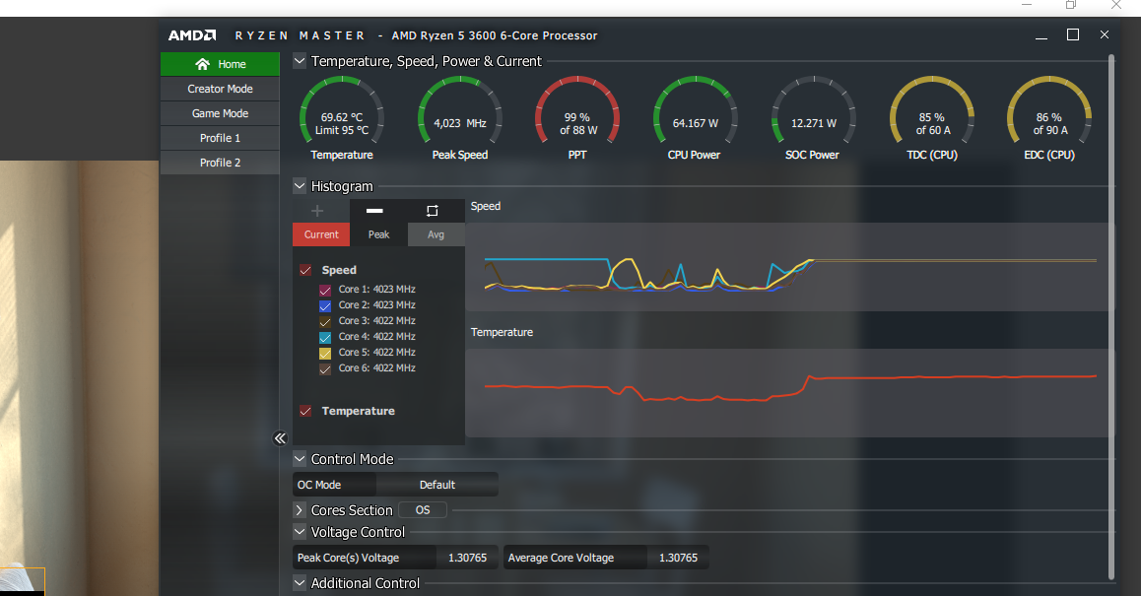Toggle the Speed checkbox
1141x596 pixels.
click(305, 270)
